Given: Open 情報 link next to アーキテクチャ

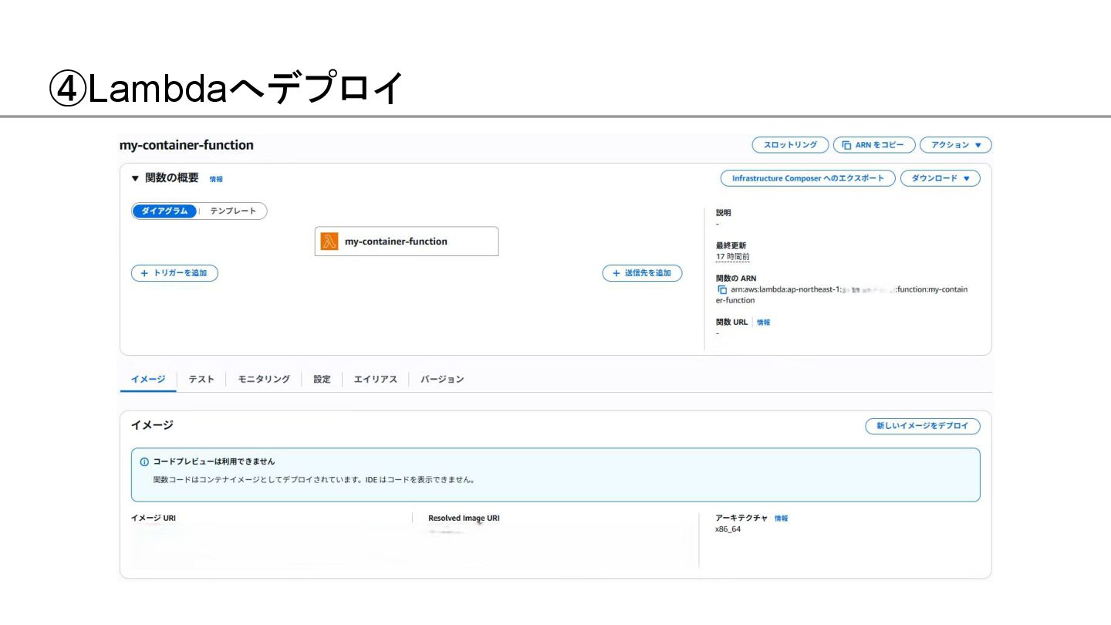Looking at the screenshot, I should [781, 519].
